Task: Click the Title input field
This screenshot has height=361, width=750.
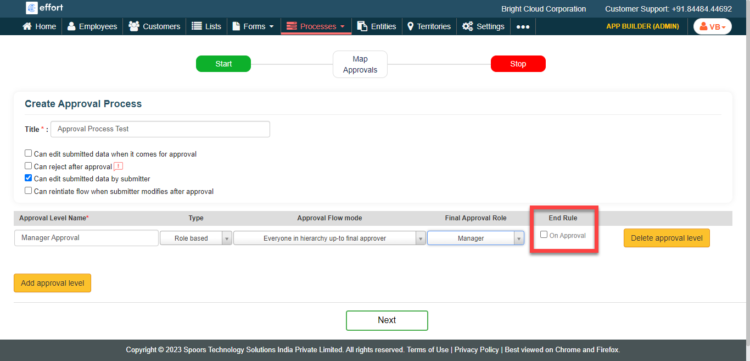Action: (160, 129)
